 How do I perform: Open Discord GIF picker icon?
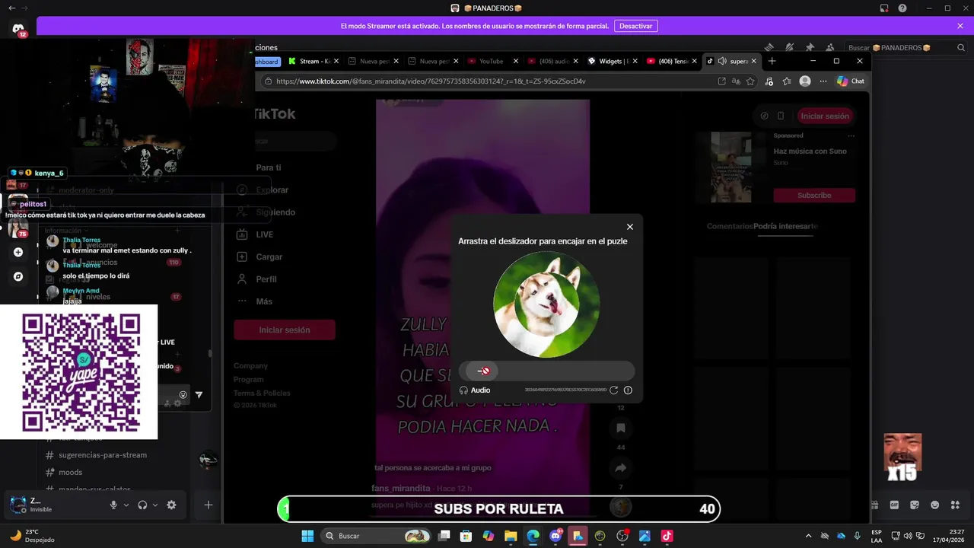point(894,505)
